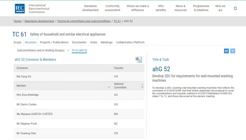The width and height of the screenshot is (246, 140).
Task: Select the Ms Fang XU convenor row
Action: 79,76
